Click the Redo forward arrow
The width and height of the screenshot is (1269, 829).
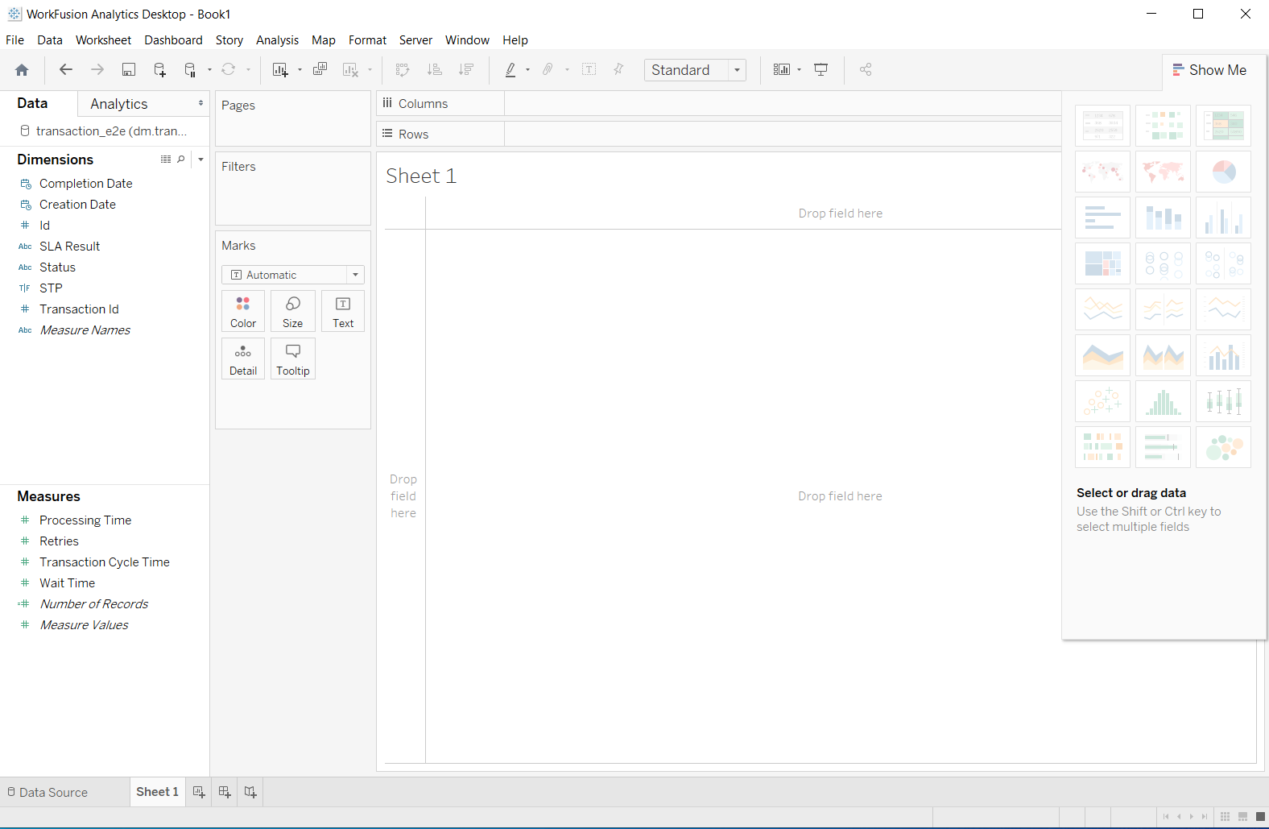tap(97, 70)
